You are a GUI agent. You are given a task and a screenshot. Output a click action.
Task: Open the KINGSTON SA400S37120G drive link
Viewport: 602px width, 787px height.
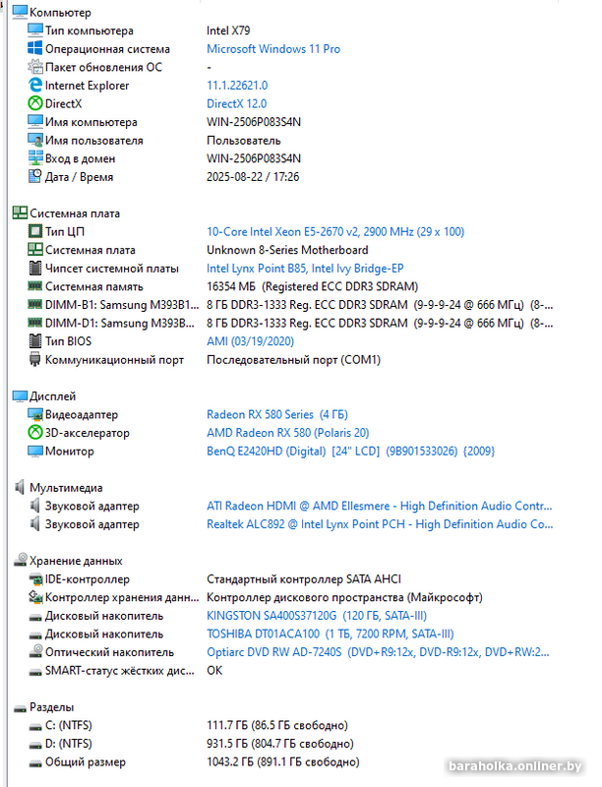click(317, 616)
